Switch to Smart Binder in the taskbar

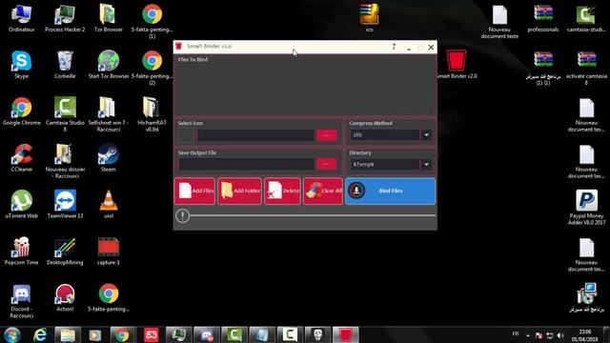tap(345, 334)
